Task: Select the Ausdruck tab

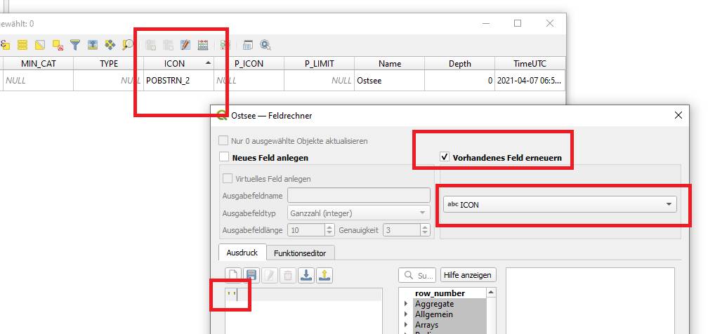Action: pyautogui.click(x=242, y=253)
